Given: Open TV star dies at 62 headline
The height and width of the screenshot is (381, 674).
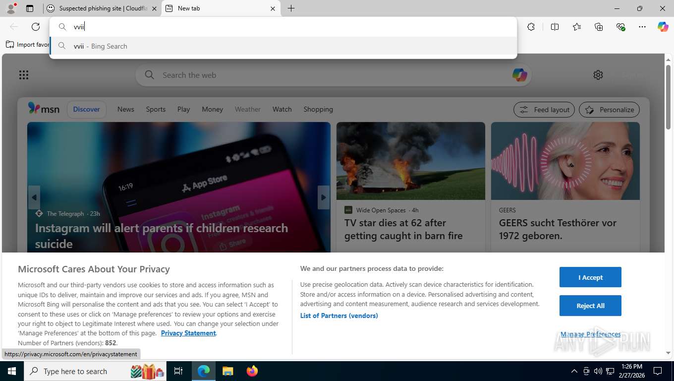Looking at the screenshot, I should 403,229.
